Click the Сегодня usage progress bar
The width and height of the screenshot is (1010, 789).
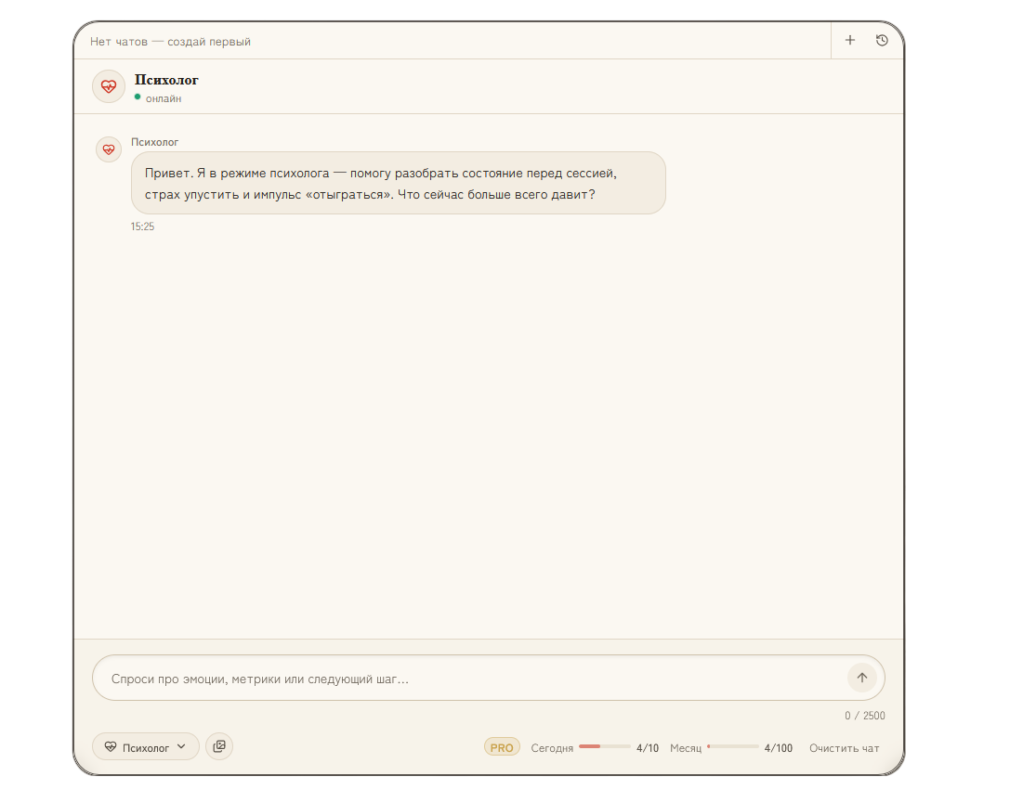[x=604, y=746]
